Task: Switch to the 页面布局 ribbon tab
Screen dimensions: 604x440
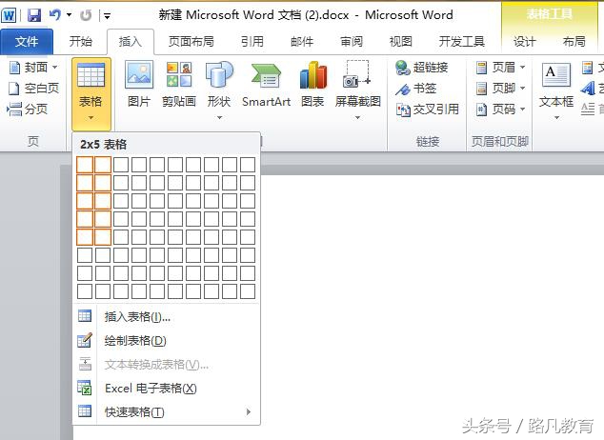Action: (191, 41)
